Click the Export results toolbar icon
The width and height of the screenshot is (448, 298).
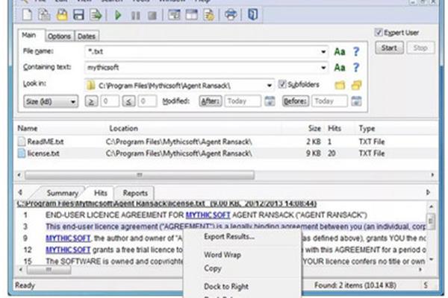pyautogui.click(x=96, y=14)
